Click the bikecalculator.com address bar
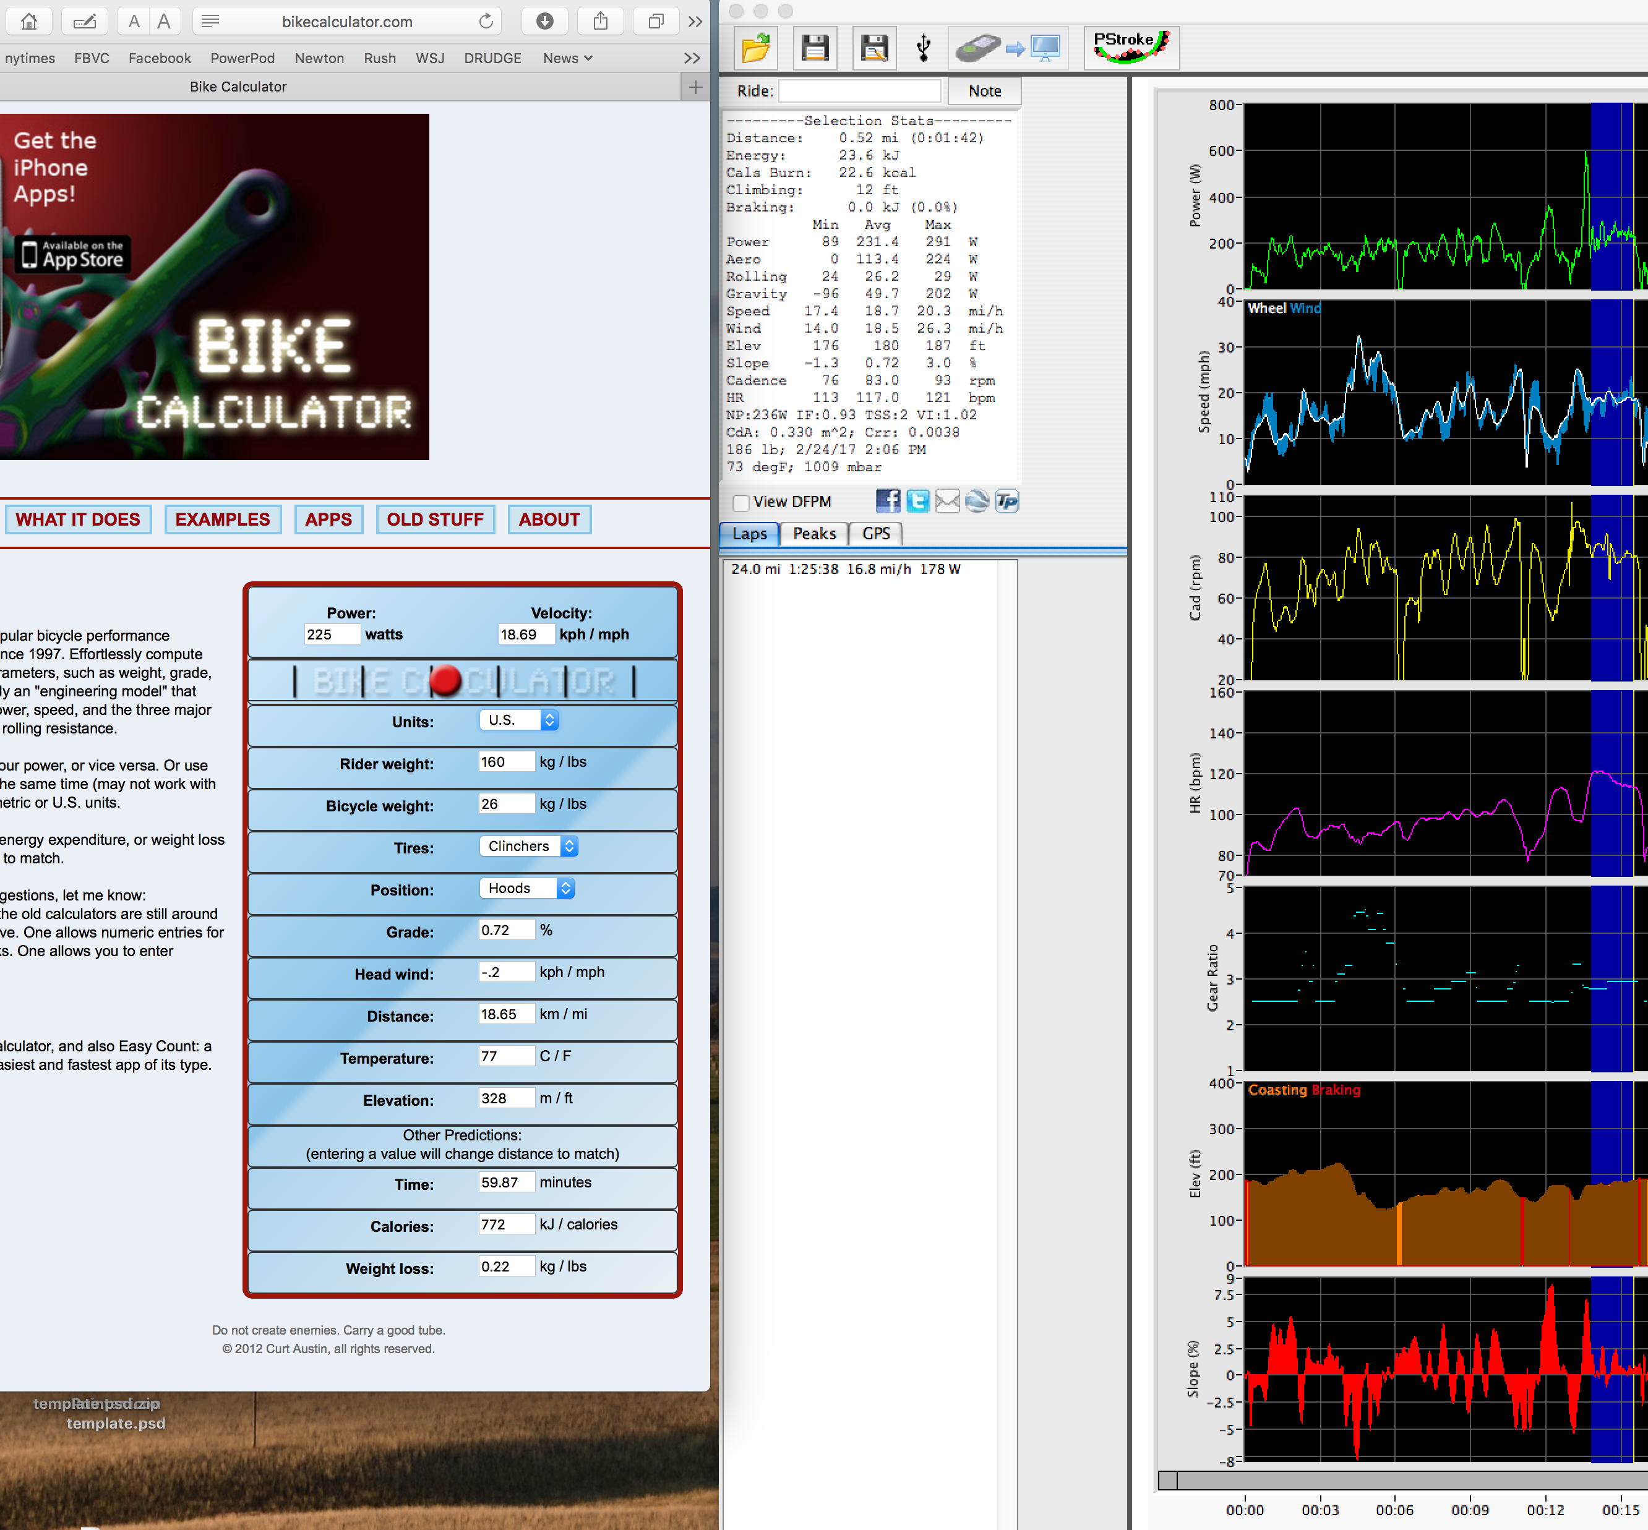The width and height of the screenshot is (1648, 1530). coord(348,22)
